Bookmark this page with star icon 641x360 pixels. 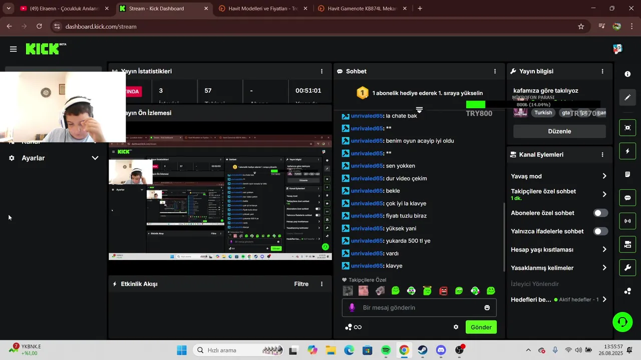coord(581,26)
